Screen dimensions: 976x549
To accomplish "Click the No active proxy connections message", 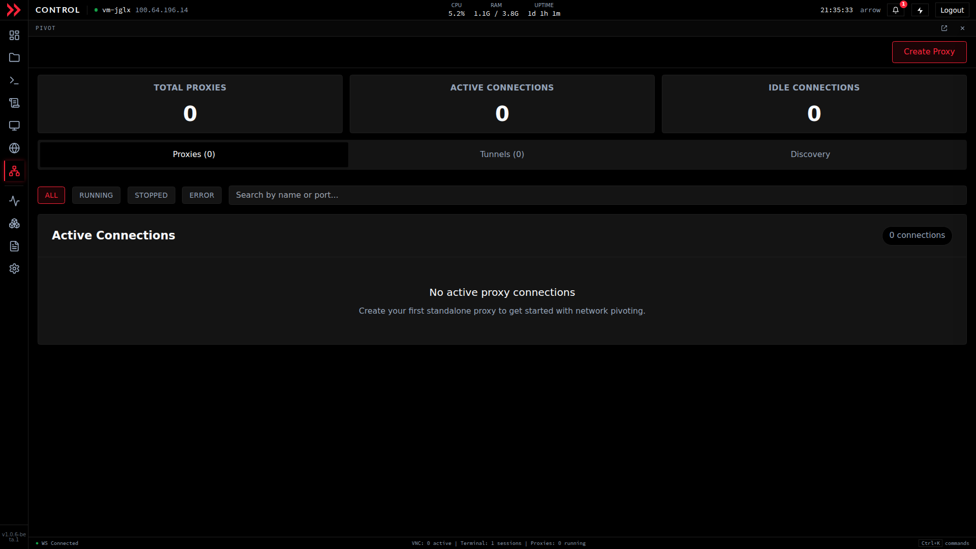I will (502, 292).
